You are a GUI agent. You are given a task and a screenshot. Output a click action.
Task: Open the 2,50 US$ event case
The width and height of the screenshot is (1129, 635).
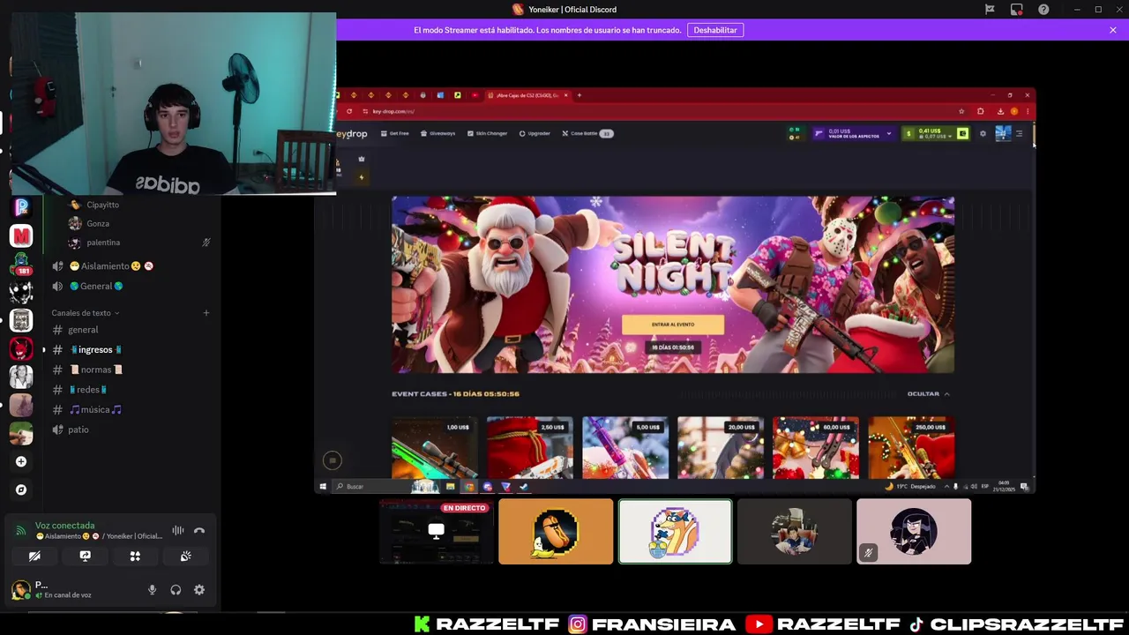tap(530, 448)
